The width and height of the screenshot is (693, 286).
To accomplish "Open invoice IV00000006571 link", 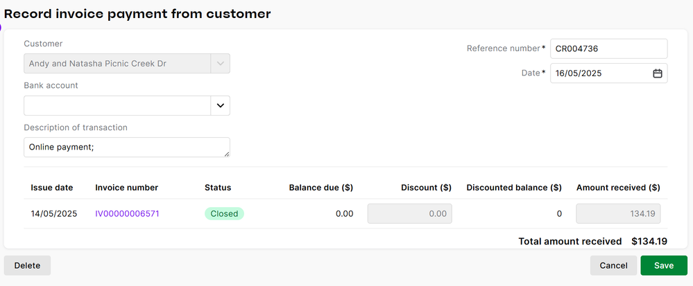I will pos(127,214).
